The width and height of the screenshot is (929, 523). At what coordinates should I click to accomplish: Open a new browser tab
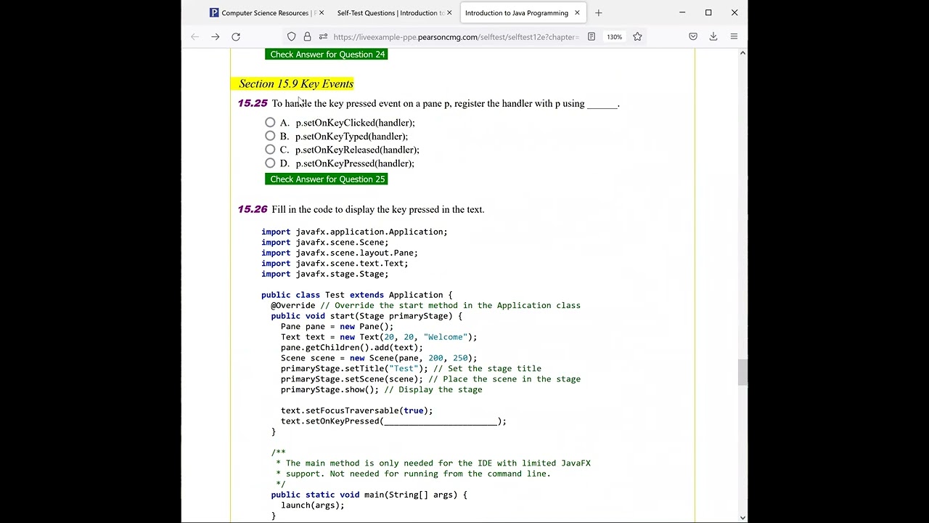599,12
